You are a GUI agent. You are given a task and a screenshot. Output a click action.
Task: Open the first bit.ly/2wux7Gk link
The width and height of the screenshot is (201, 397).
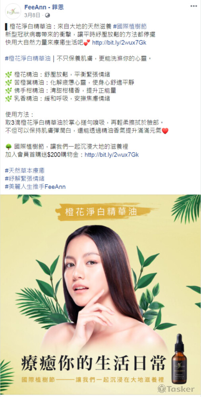(119, 42)
